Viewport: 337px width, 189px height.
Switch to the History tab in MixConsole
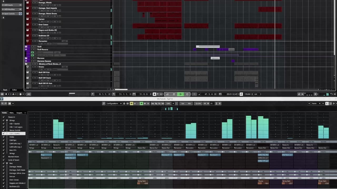[12, 113]
